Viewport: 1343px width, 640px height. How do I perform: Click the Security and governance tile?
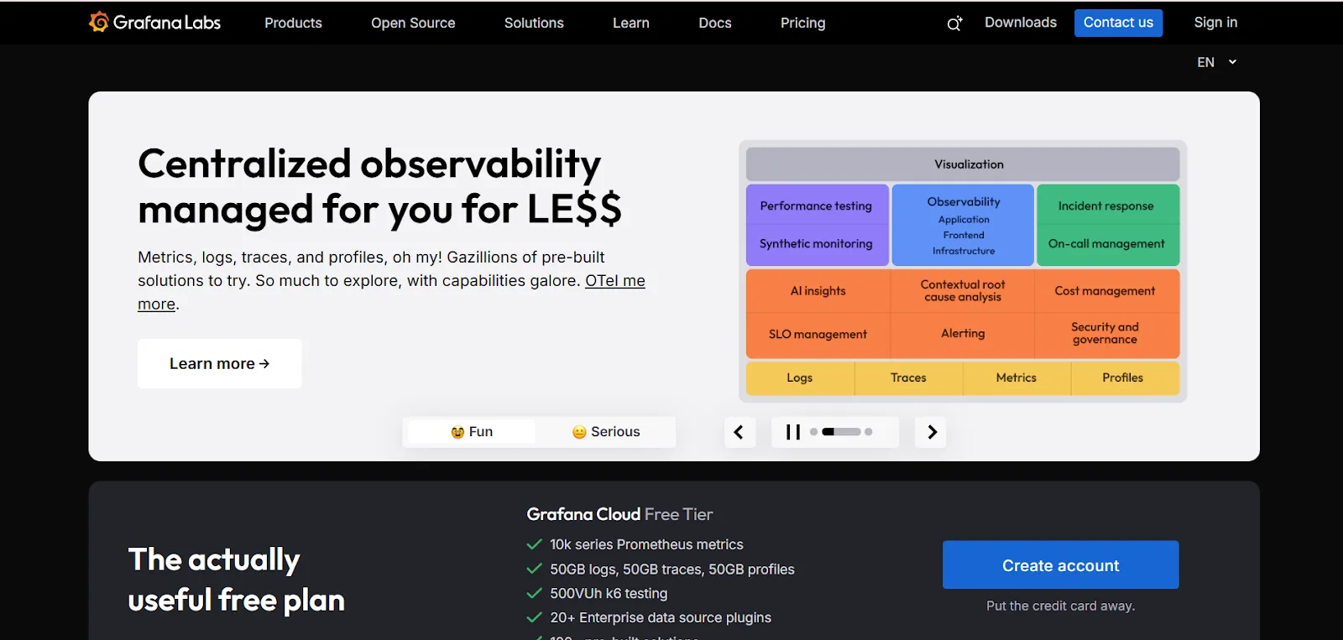[1107, 334]
